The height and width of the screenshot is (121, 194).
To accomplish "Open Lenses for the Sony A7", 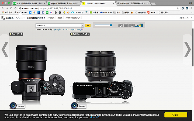I will point(17,106).
